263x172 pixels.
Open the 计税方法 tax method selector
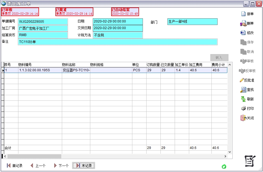[118, 35]
